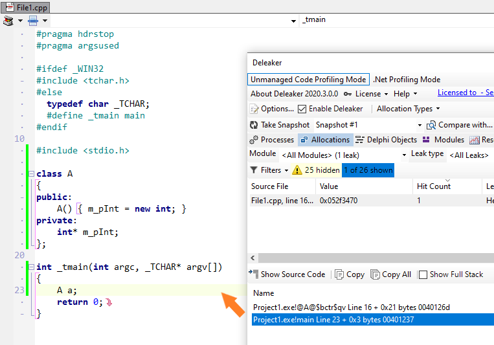Switch to the Delphi Objects tab
The width and height of the screenshot is (494, 345).
click(392, 140)
